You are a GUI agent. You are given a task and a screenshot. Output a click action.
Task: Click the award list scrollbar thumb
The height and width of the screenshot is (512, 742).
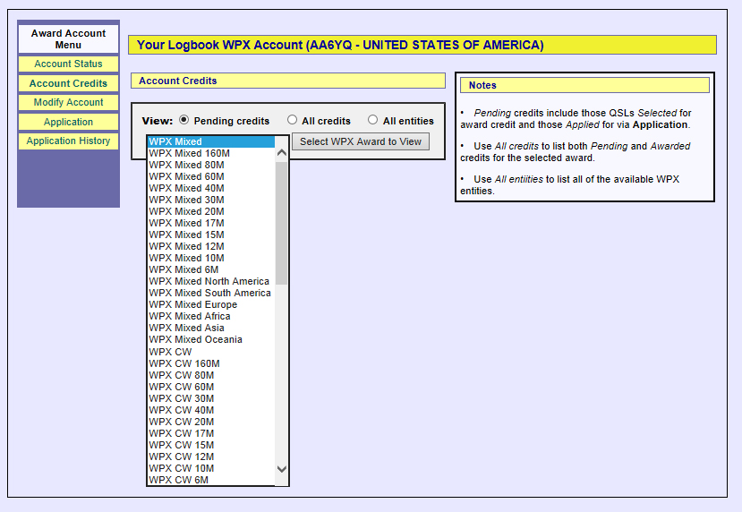[x=282, y=222]
